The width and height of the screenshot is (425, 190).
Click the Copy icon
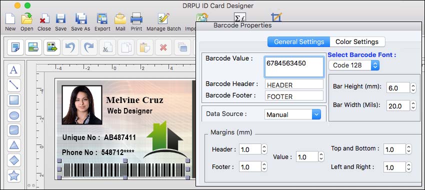click(x=126, y=47)
